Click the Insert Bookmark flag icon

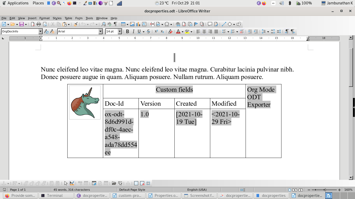click(x=196, y=24)
